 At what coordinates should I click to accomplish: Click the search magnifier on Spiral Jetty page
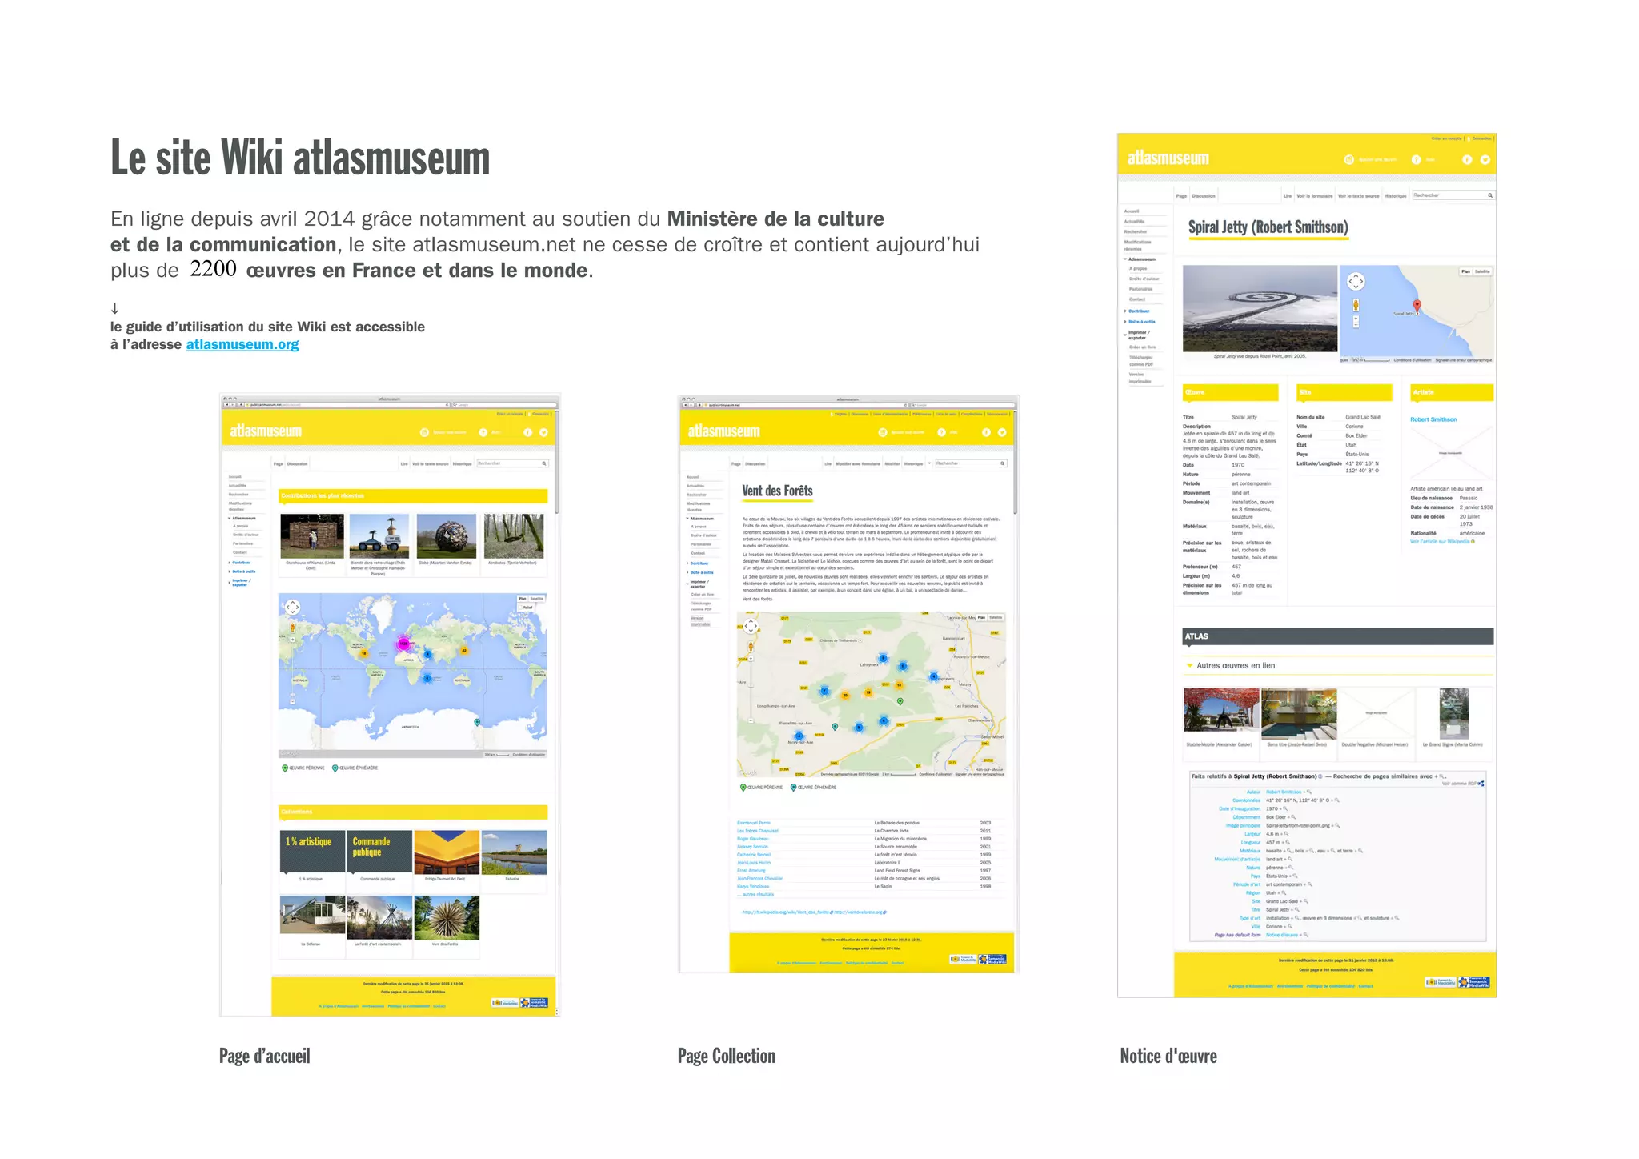pyautogui.click(x=1489, y=195)
